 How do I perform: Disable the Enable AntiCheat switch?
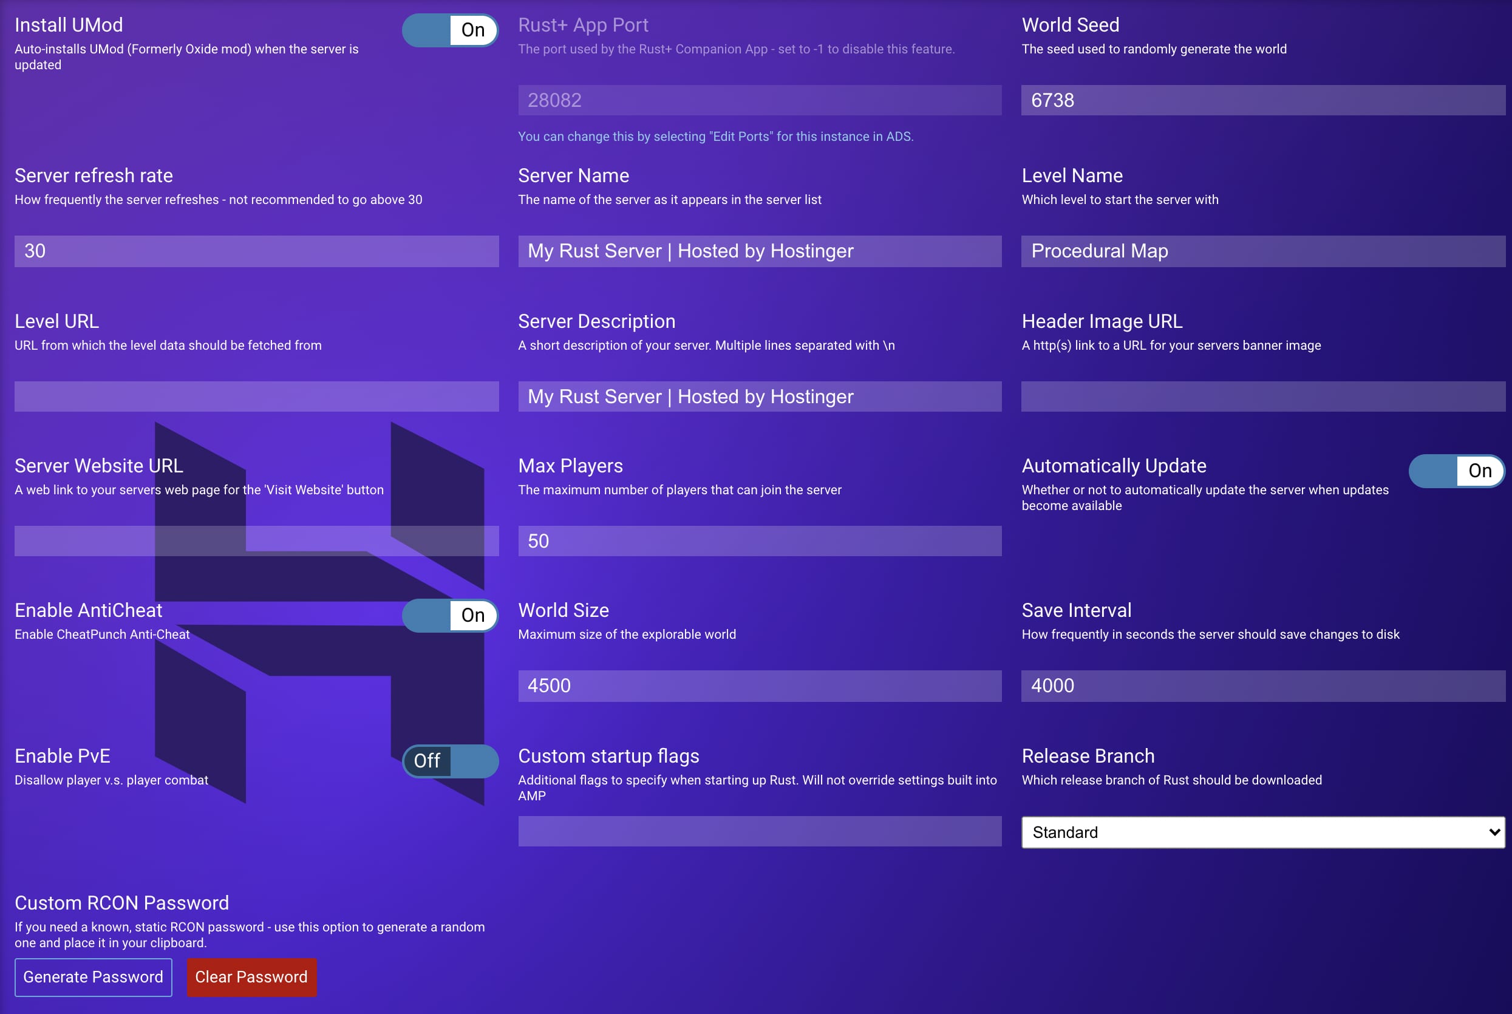point(449,615)
